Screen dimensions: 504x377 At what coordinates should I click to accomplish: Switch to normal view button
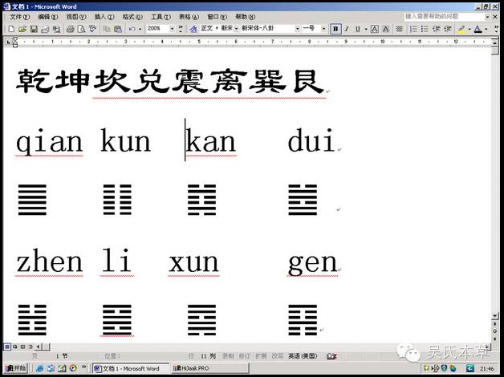[6, 347]
